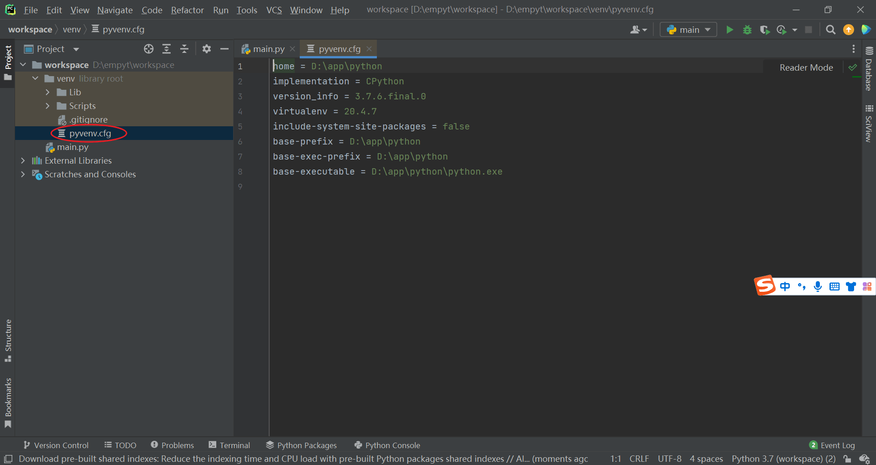Expand all in Project panel
Image resolution: width=876 pixels, height=465 pixels.
click(x=167, y=49)
